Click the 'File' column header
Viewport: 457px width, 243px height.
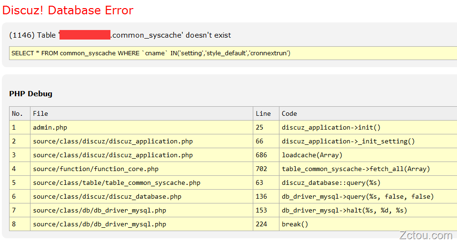(x=142, y=113)
